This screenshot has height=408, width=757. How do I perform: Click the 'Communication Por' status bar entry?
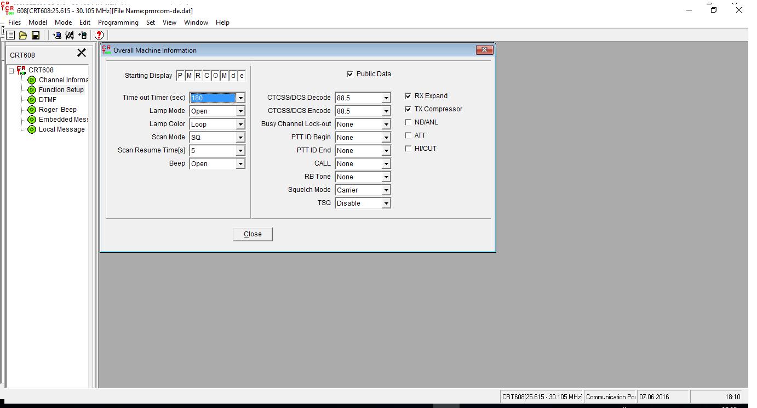[611, 397]
